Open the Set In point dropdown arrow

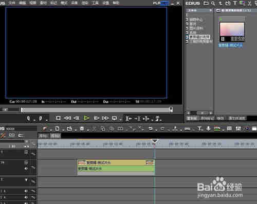[34, 120]
